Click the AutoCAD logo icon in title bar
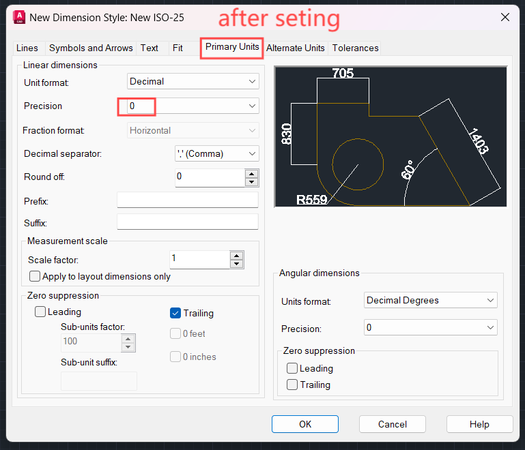Viewport: 525px width, 450px height. click(x=20, y=17)
